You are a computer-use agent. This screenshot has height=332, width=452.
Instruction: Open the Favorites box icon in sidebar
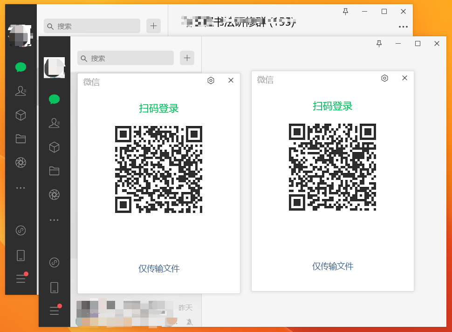click(x=54, y=147)
